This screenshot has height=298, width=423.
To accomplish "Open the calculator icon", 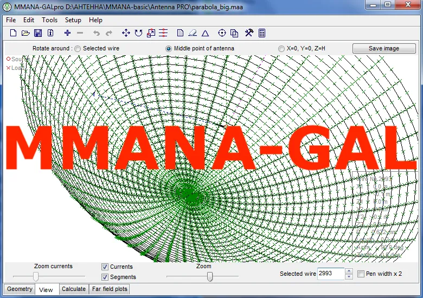I will coord(262,33).
